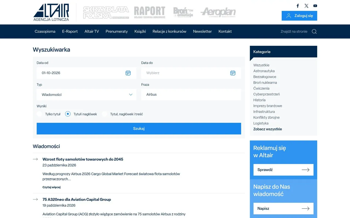Open the YouTube icon in header
Image resolution: width=350 pixels, height=218 pixels.
[x=315, y=6]
